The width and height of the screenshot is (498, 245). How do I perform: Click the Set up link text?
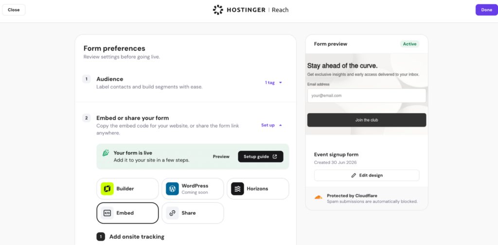[x=268, y=125]
